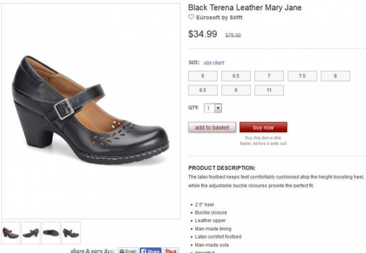Show top-down shoe thumbnail view
The width and height of the screenshot is (366, 253).
(x=51, y=233)
